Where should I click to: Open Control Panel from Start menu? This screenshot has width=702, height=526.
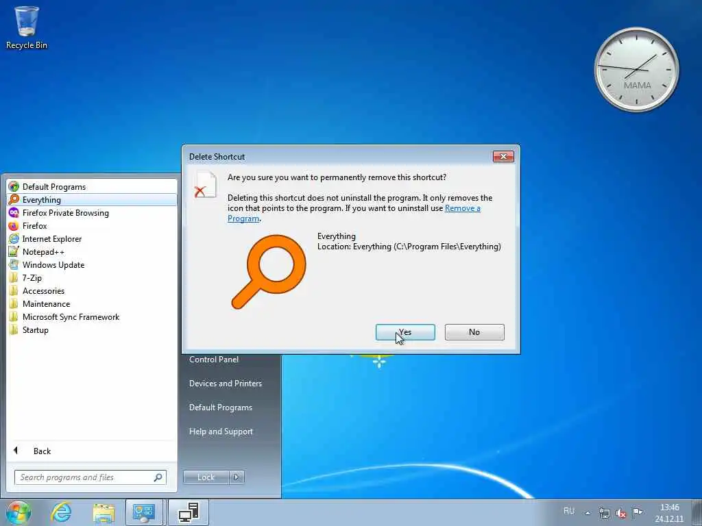point(214,359)
